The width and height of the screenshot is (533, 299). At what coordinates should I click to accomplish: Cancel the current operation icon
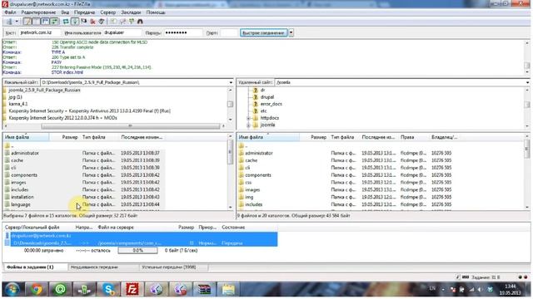83,22
